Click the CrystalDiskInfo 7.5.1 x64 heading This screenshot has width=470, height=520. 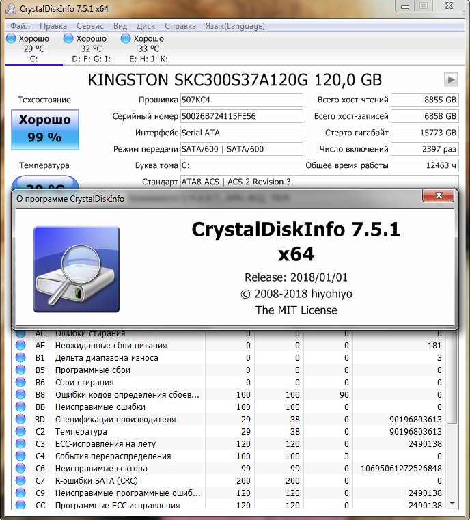point(296,241)
